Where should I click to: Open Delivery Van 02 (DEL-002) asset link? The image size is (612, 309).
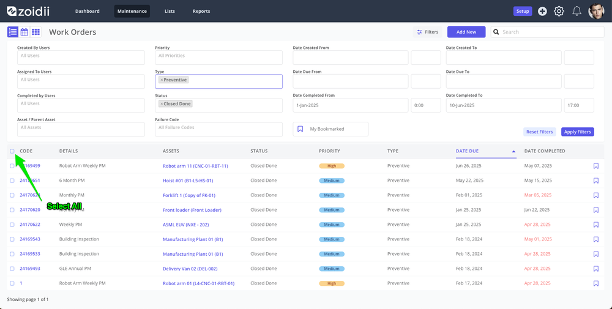coord(190,269)
